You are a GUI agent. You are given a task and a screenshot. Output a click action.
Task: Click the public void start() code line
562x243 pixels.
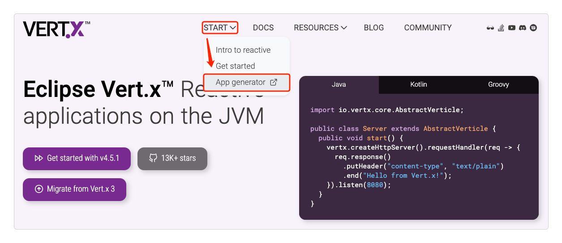tap(361, 138)
